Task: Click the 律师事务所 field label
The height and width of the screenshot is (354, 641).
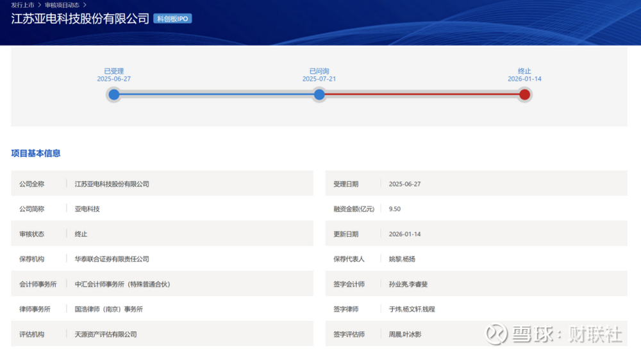Action: click(35, 309)
